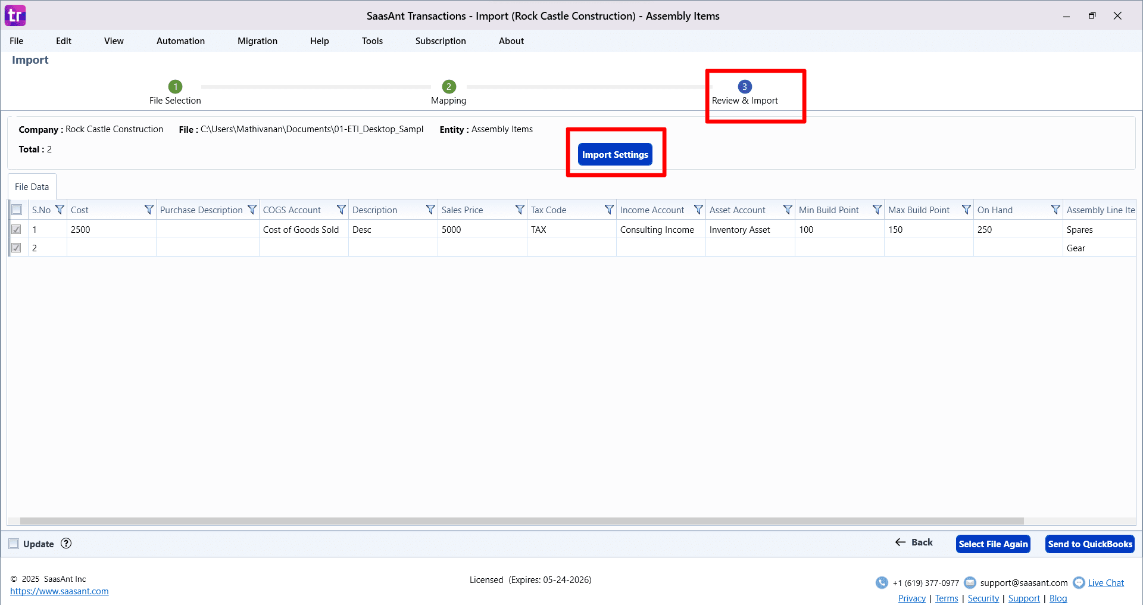1143x605 pixels.
Task: Click the Sales Price cell 5000
Action: [x=482, y=229]
